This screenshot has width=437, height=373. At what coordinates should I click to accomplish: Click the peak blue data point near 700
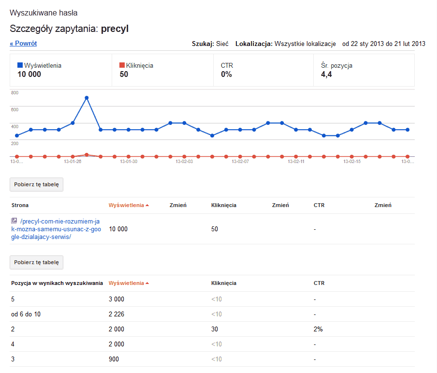[87, 98]
